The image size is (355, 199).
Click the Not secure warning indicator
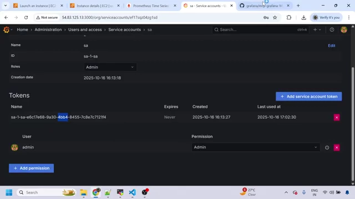click(47, 17)
